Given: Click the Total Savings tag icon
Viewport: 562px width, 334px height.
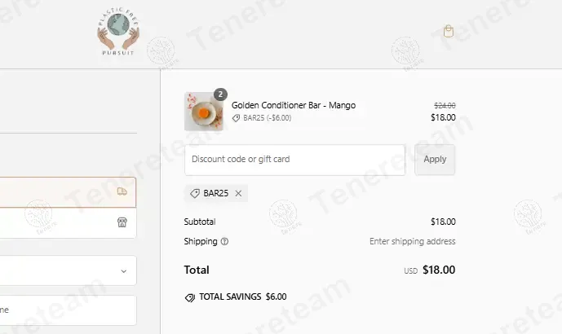Looking at the screenshot, I should [x=190, y=297].
